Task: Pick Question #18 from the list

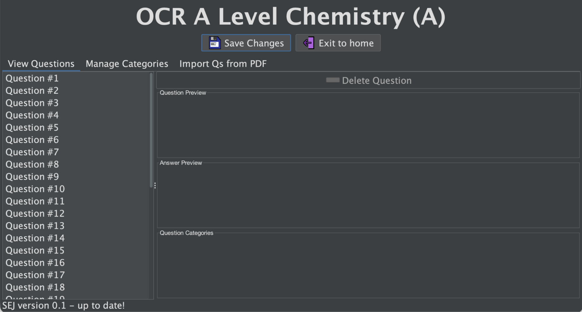Action: (35, 287)
